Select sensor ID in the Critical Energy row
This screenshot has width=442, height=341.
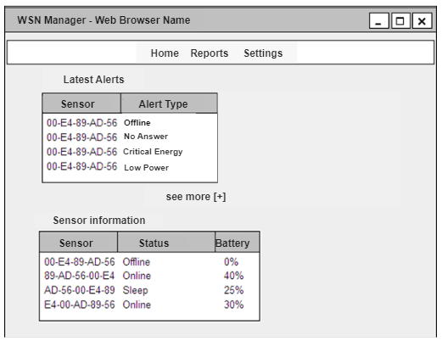click(x=81, y=152)
